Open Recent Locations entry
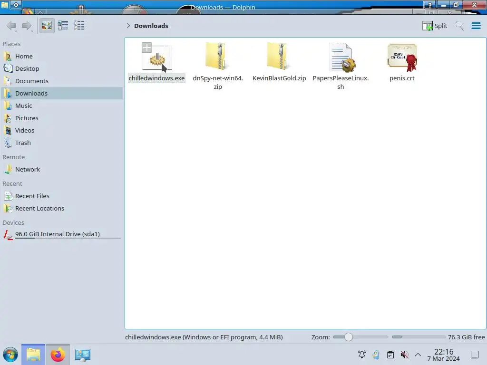 pos(61,209)
